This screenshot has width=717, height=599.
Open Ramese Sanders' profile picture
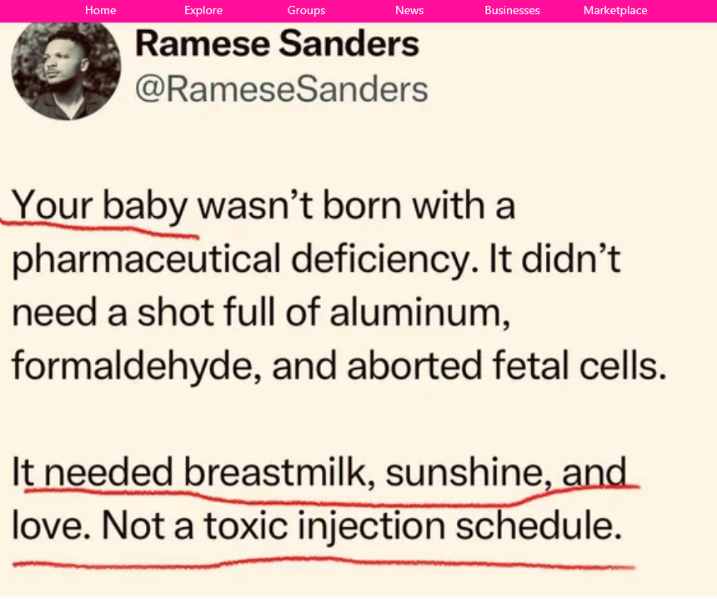pyautogui.click(x=66, y=71)
